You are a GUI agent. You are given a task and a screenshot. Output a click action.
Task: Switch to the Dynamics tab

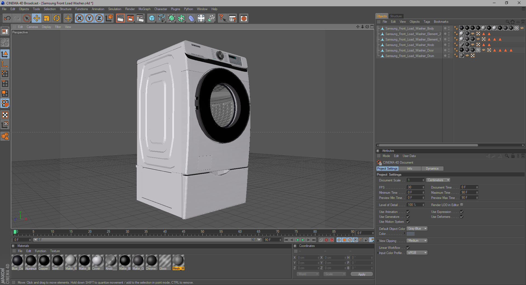click(432, 169)
